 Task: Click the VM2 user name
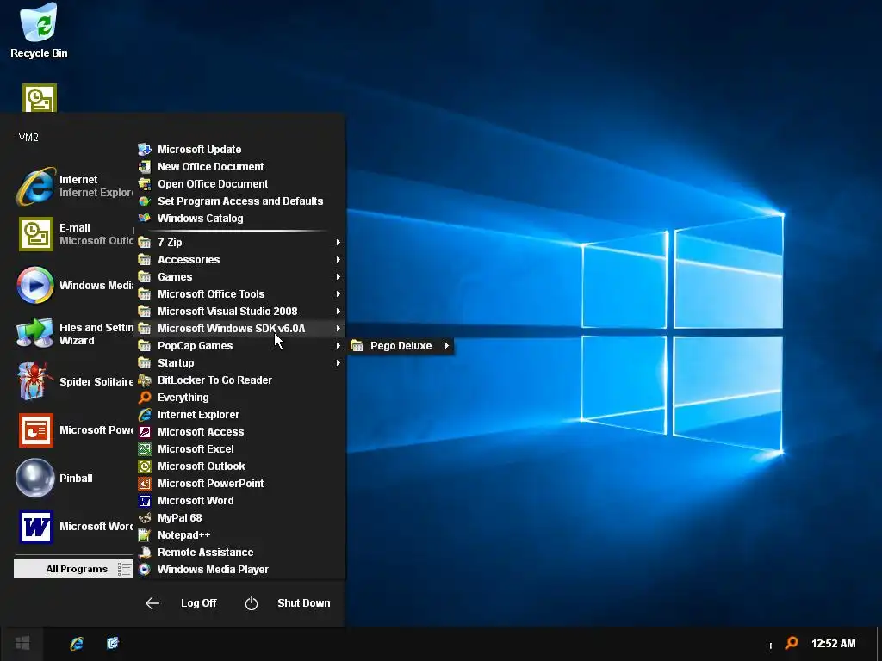(28, 138)
